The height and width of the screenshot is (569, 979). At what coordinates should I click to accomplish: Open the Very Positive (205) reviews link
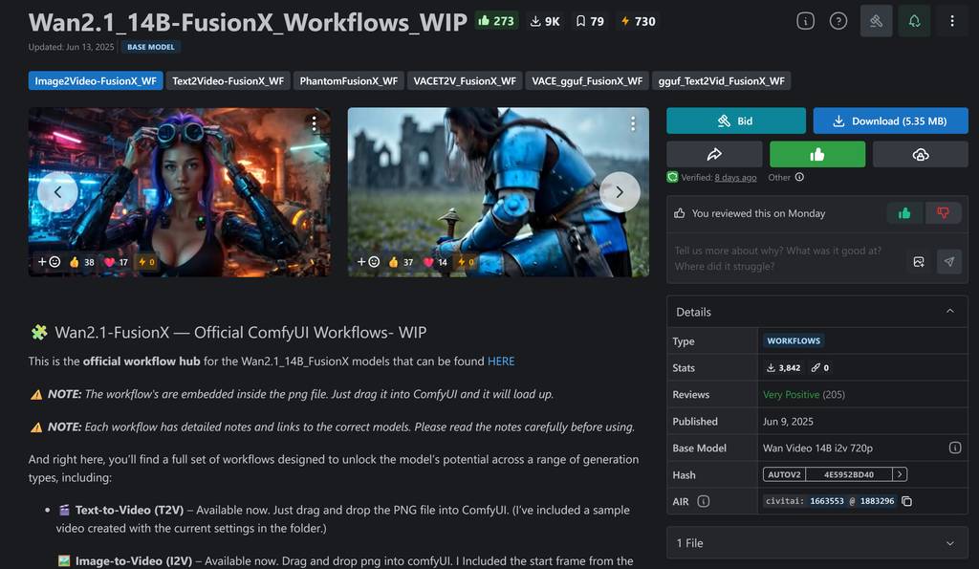pos(803,395)
